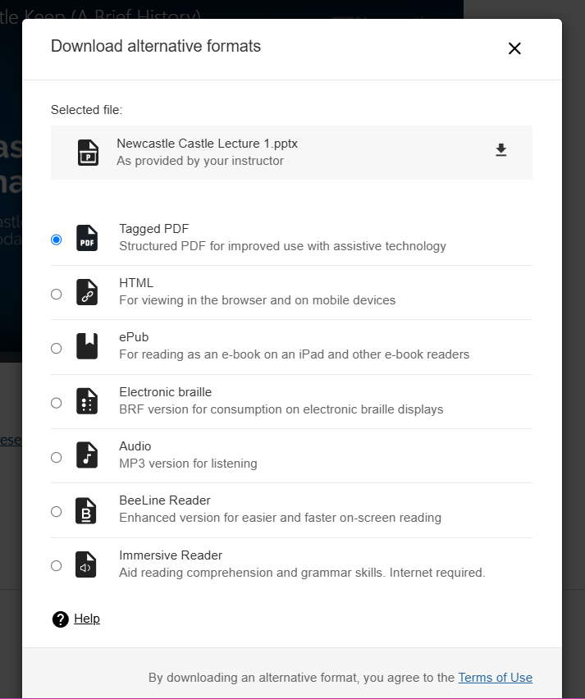This screenshot has width=585, height=699.
Task: Pick the Electronic braille radio option
Action: 56,403
